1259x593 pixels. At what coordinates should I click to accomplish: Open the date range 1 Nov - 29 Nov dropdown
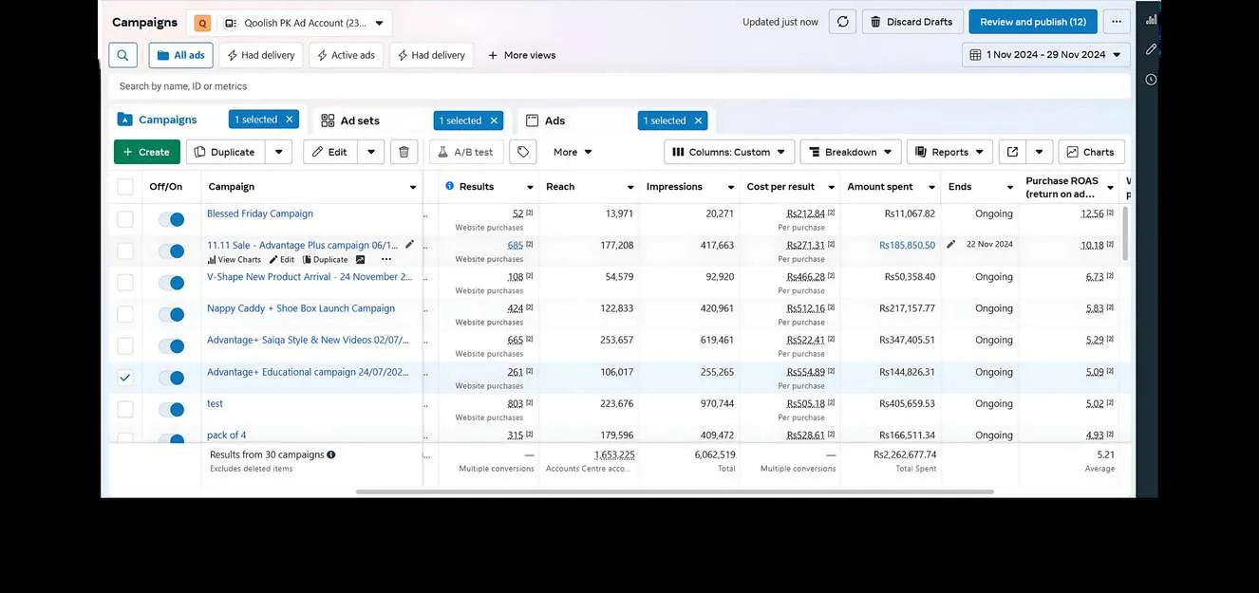(1046, 55)
